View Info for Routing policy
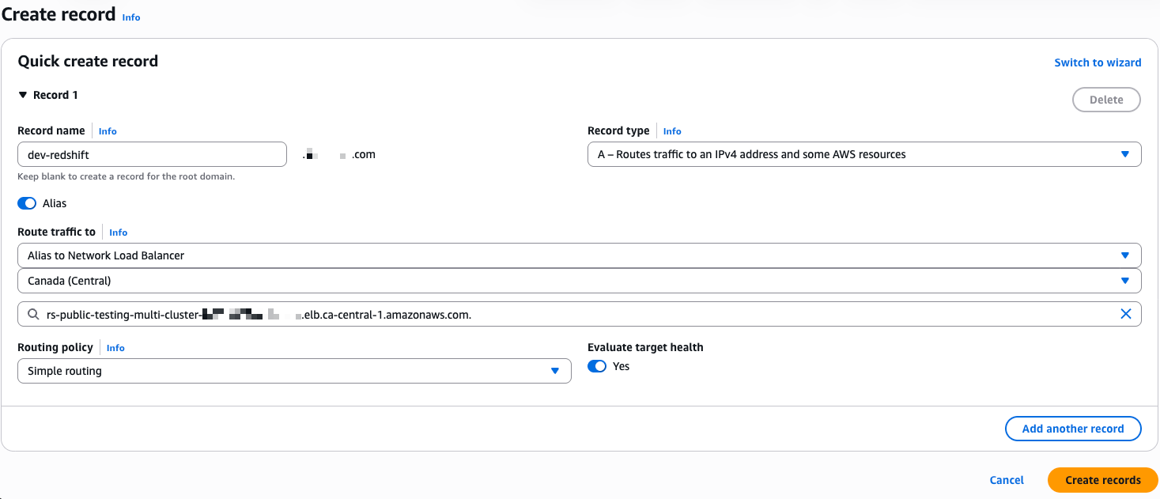The width and height of the screenshot is (1160, 499). click(115, 348)
